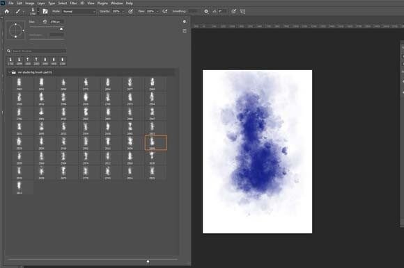Toggle pressure for opacity icon
The image size is (404, 268).
131,11
